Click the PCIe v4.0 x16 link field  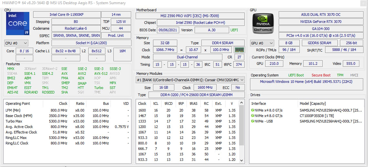pos(321,36)
